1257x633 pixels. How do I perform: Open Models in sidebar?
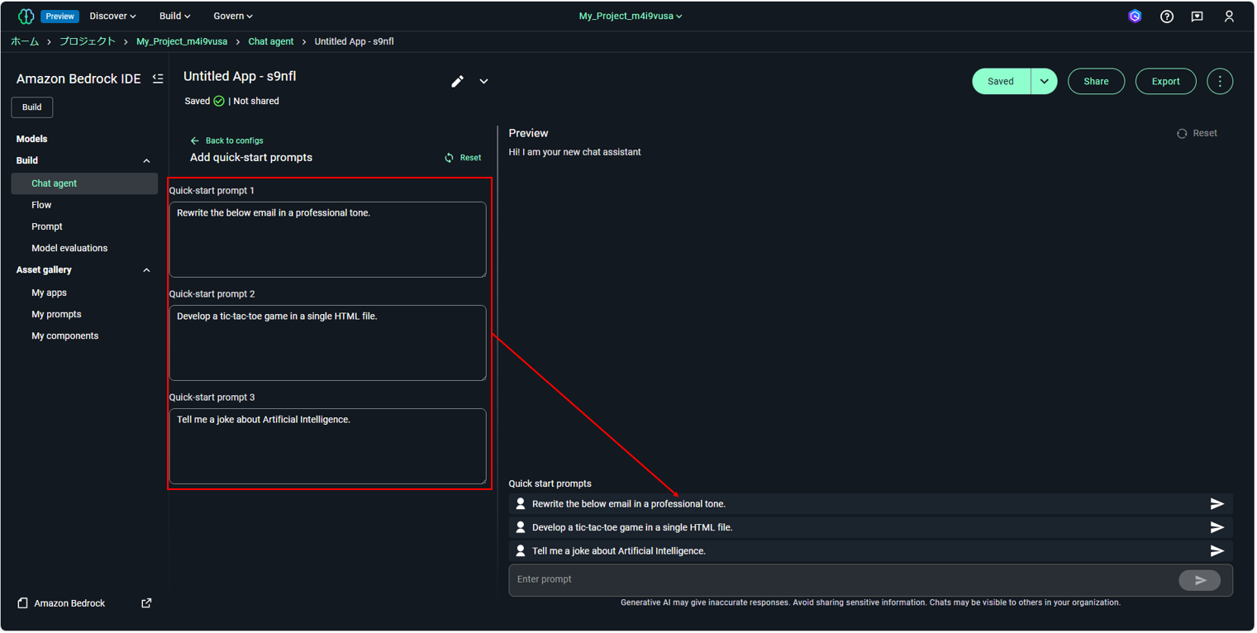point(31,139)
